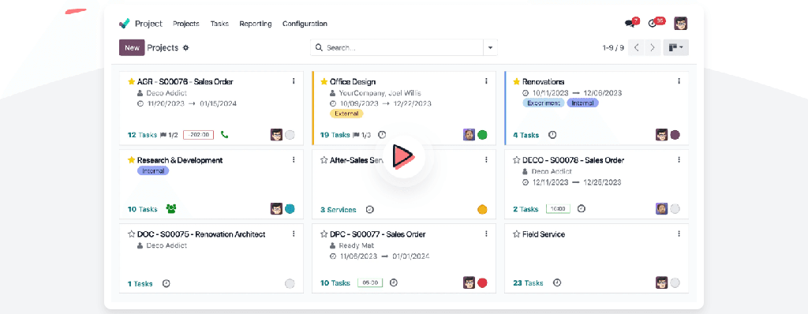Click clock activity icon on DOC - S00075
This screenshot has width=808, height=314.
coord(166,283)
